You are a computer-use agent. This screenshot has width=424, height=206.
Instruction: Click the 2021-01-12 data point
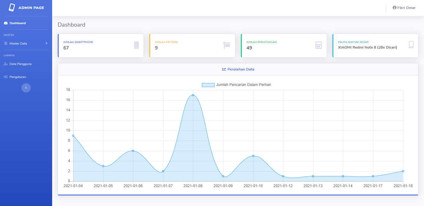pos(283,176)
